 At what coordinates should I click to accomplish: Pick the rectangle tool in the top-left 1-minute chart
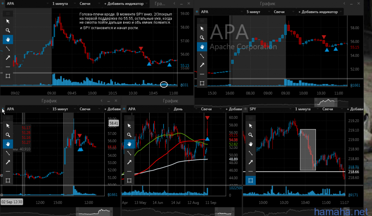[x=8, y=76]
